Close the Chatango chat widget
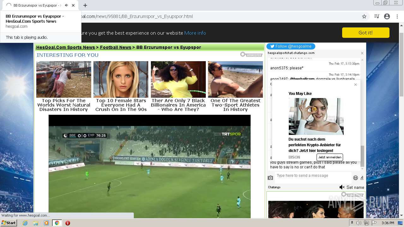 point(362,53)
